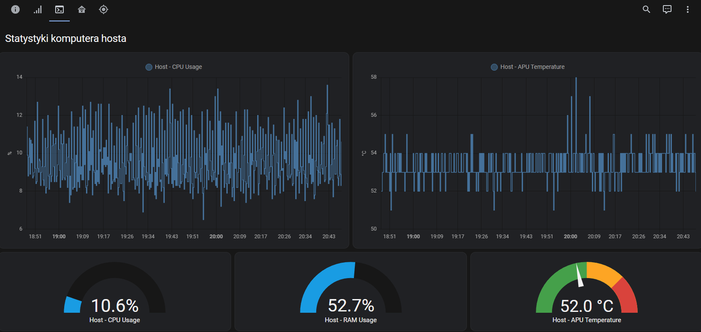
Task: Toggle Host - CPU Usage legend series
Action: tap(174, 67)
